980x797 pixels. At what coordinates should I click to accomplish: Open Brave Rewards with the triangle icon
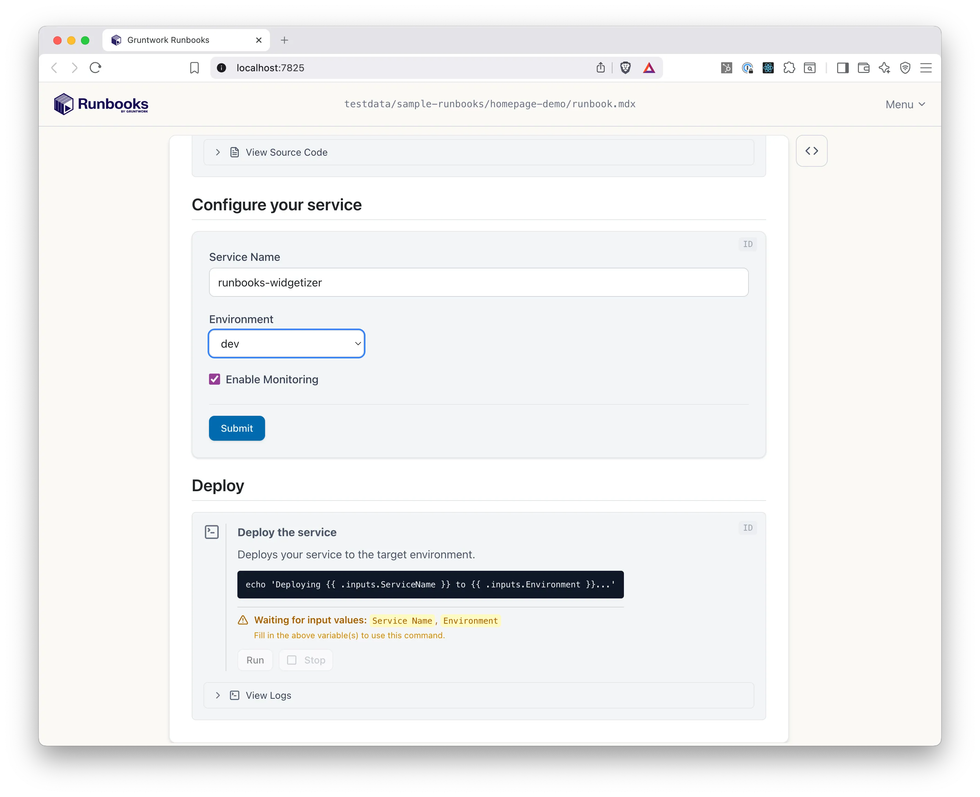[649, 67]
